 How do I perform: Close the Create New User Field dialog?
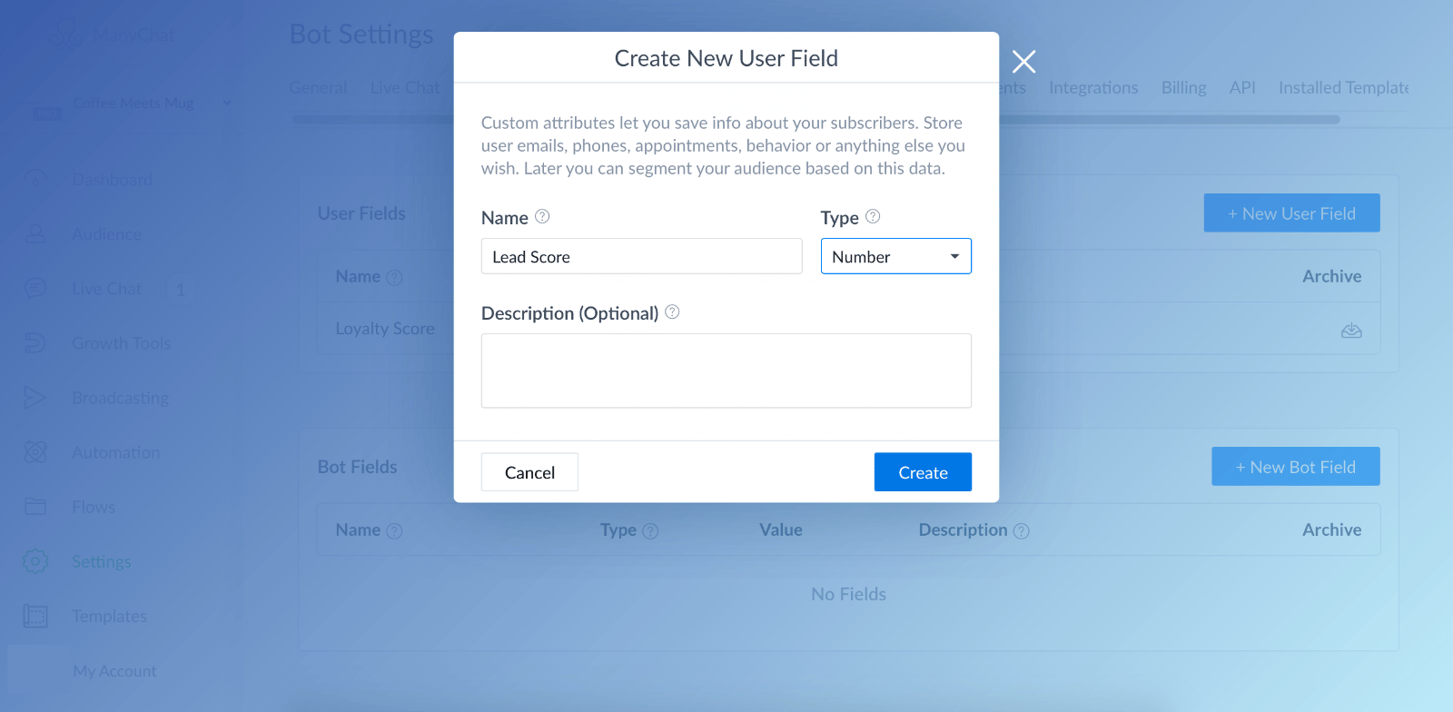(1023, 61)
